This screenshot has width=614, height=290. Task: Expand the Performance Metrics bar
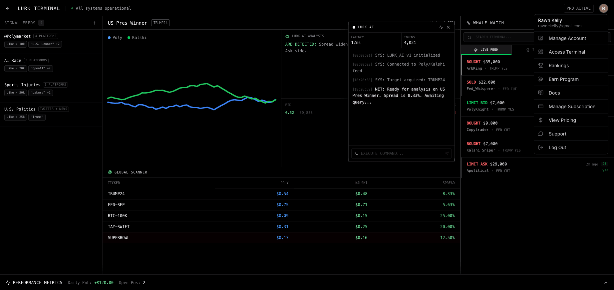[x=606, y=283]
